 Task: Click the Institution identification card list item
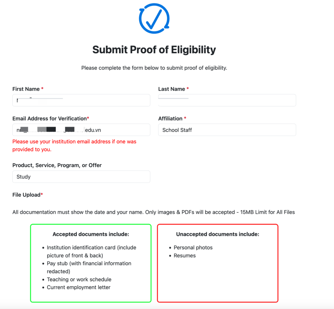coord(91,252)
